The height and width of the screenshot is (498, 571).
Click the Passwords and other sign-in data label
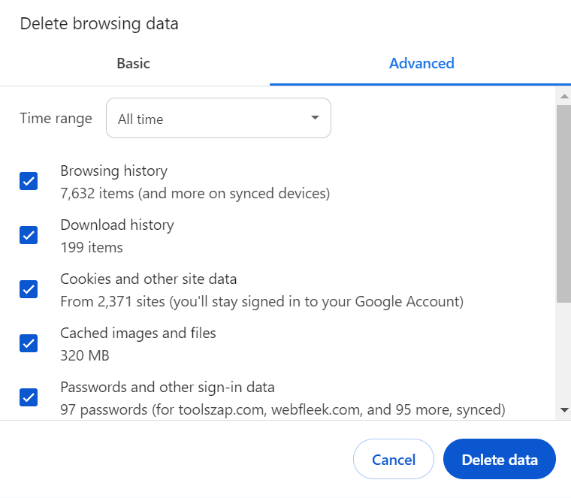pos(167,388)
